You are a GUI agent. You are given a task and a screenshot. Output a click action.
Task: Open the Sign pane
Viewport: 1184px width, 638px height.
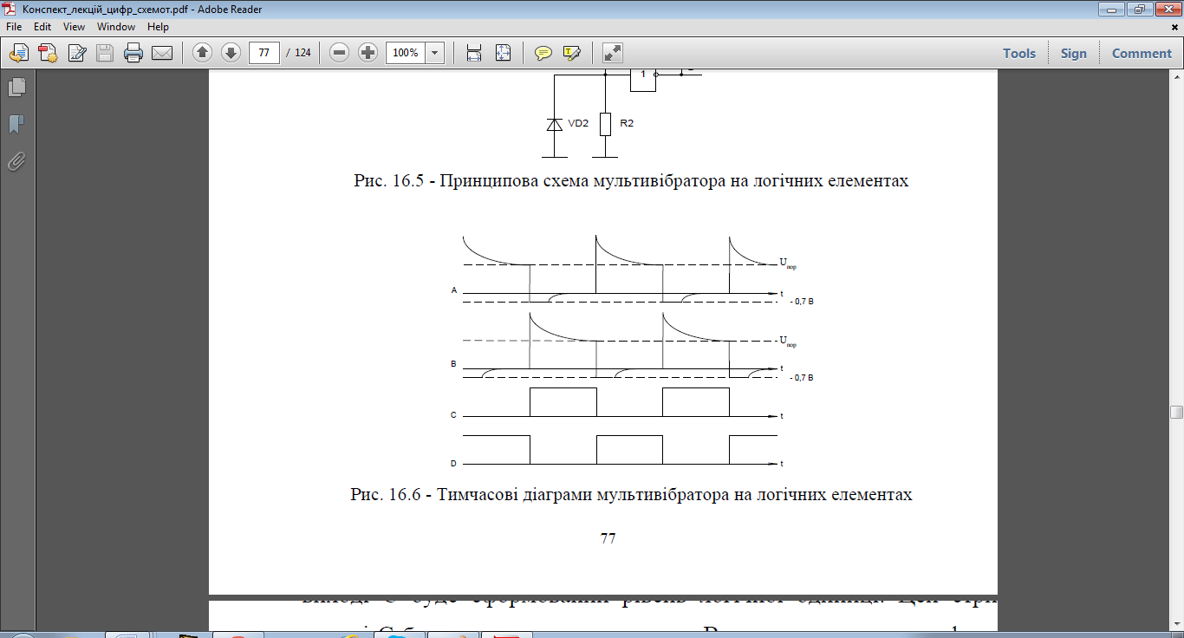[x=1073, y=53]
